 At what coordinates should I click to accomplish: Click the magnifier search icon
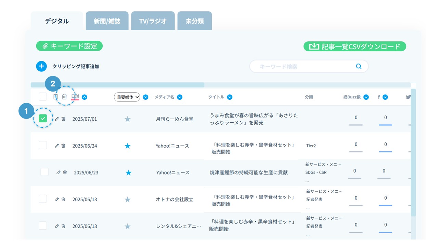point(359,66)
